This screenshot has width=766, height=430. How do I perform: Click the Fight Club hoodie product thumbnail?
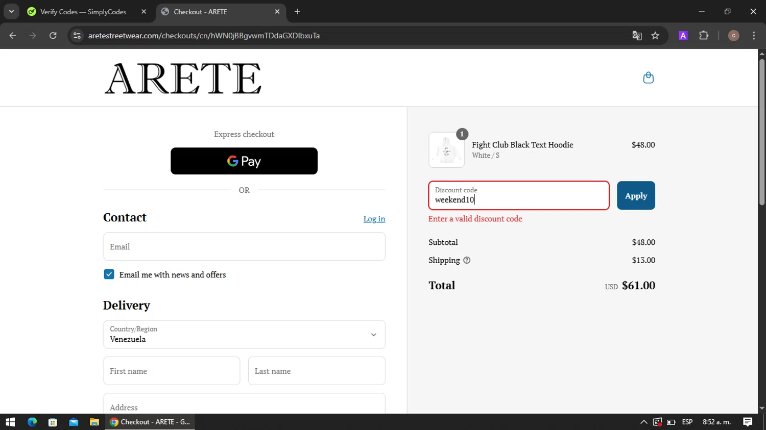click(x=446, y=150)
